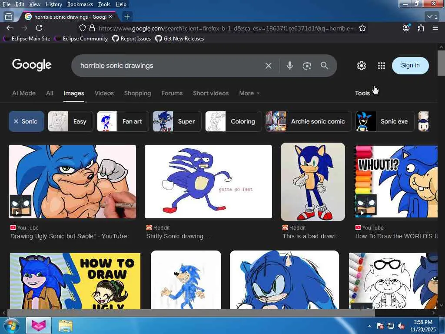Click the Sign in button
Viewport: 445px width, 334px height.
pos(410,65)
